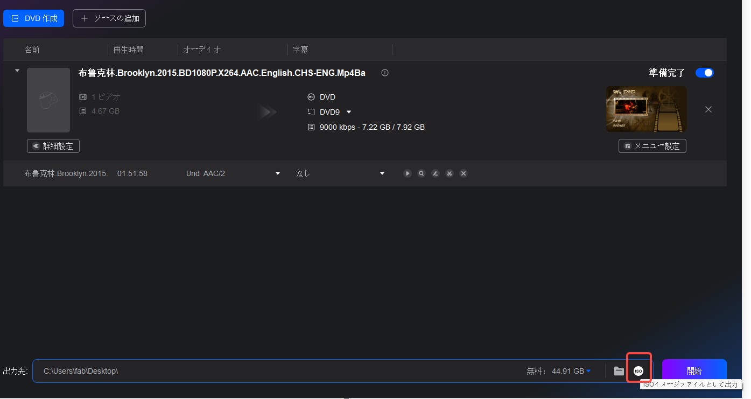Remove the track with the round X icon
This screenshot has height=399, width=751.
click(464, 173)
